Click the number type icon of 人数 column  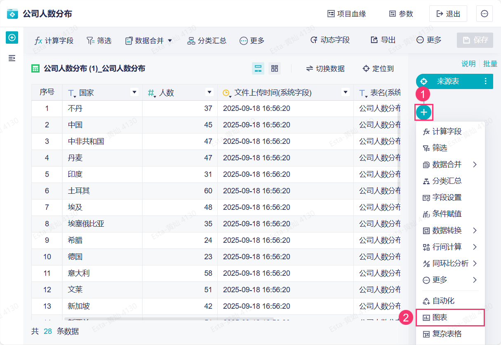[x=152, y=93]
